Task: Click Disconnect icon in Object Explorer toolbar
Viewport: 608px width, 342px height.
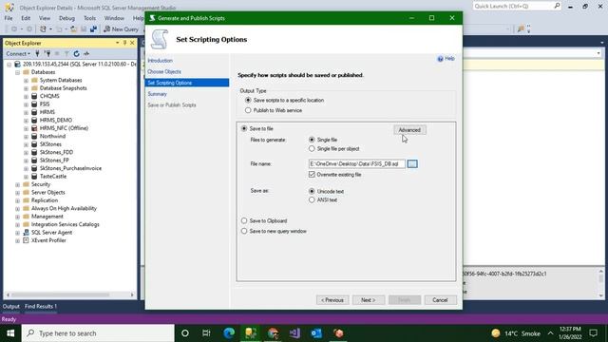Action: pyautogui.click(x=47, y=53)
